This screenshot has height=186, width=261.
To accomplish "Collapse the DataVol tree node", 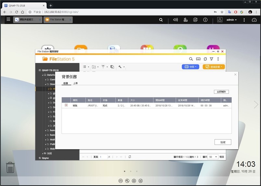I will [x=43, y=75].
